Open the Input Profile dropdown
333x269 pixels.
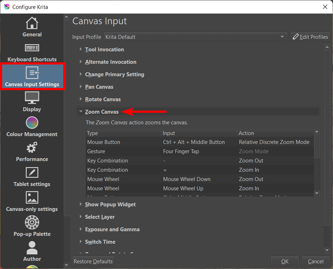pyautogui.click(x=194, y=36)
